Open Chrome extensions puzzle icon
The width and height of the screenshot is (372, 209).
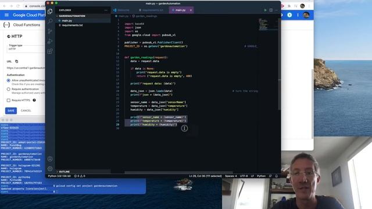[289, 6]
